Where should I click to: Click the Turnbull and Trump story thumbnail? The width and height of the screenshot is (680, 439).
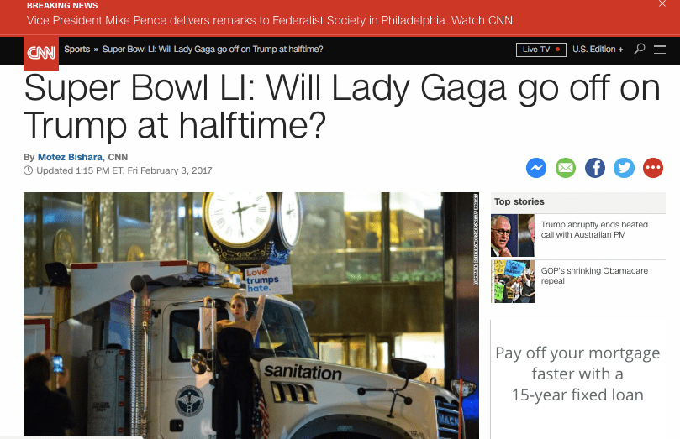point(513,236)
